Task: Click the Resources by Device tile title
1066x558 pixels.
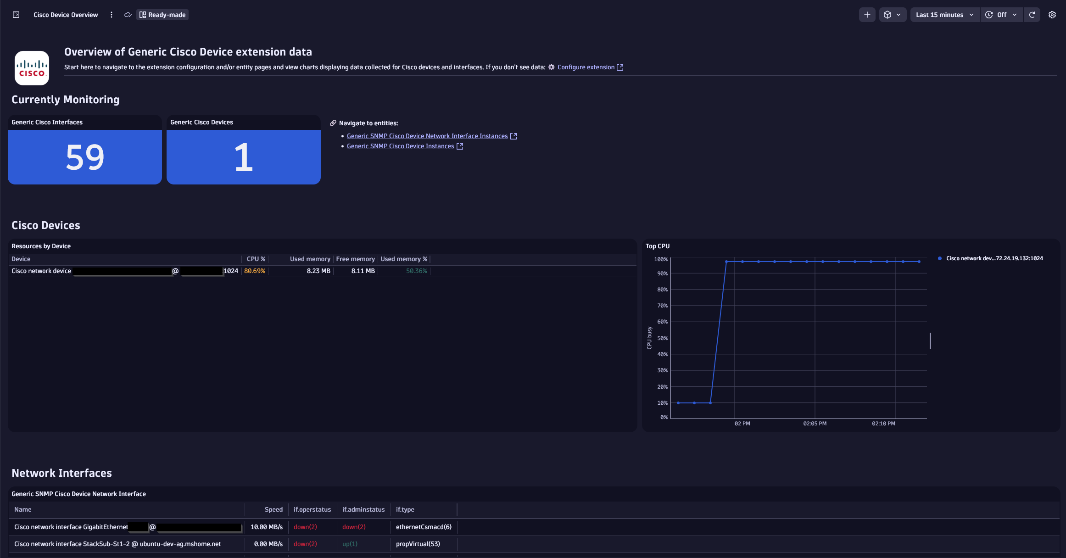Action: pyautogui.click(x=41, y=246)
